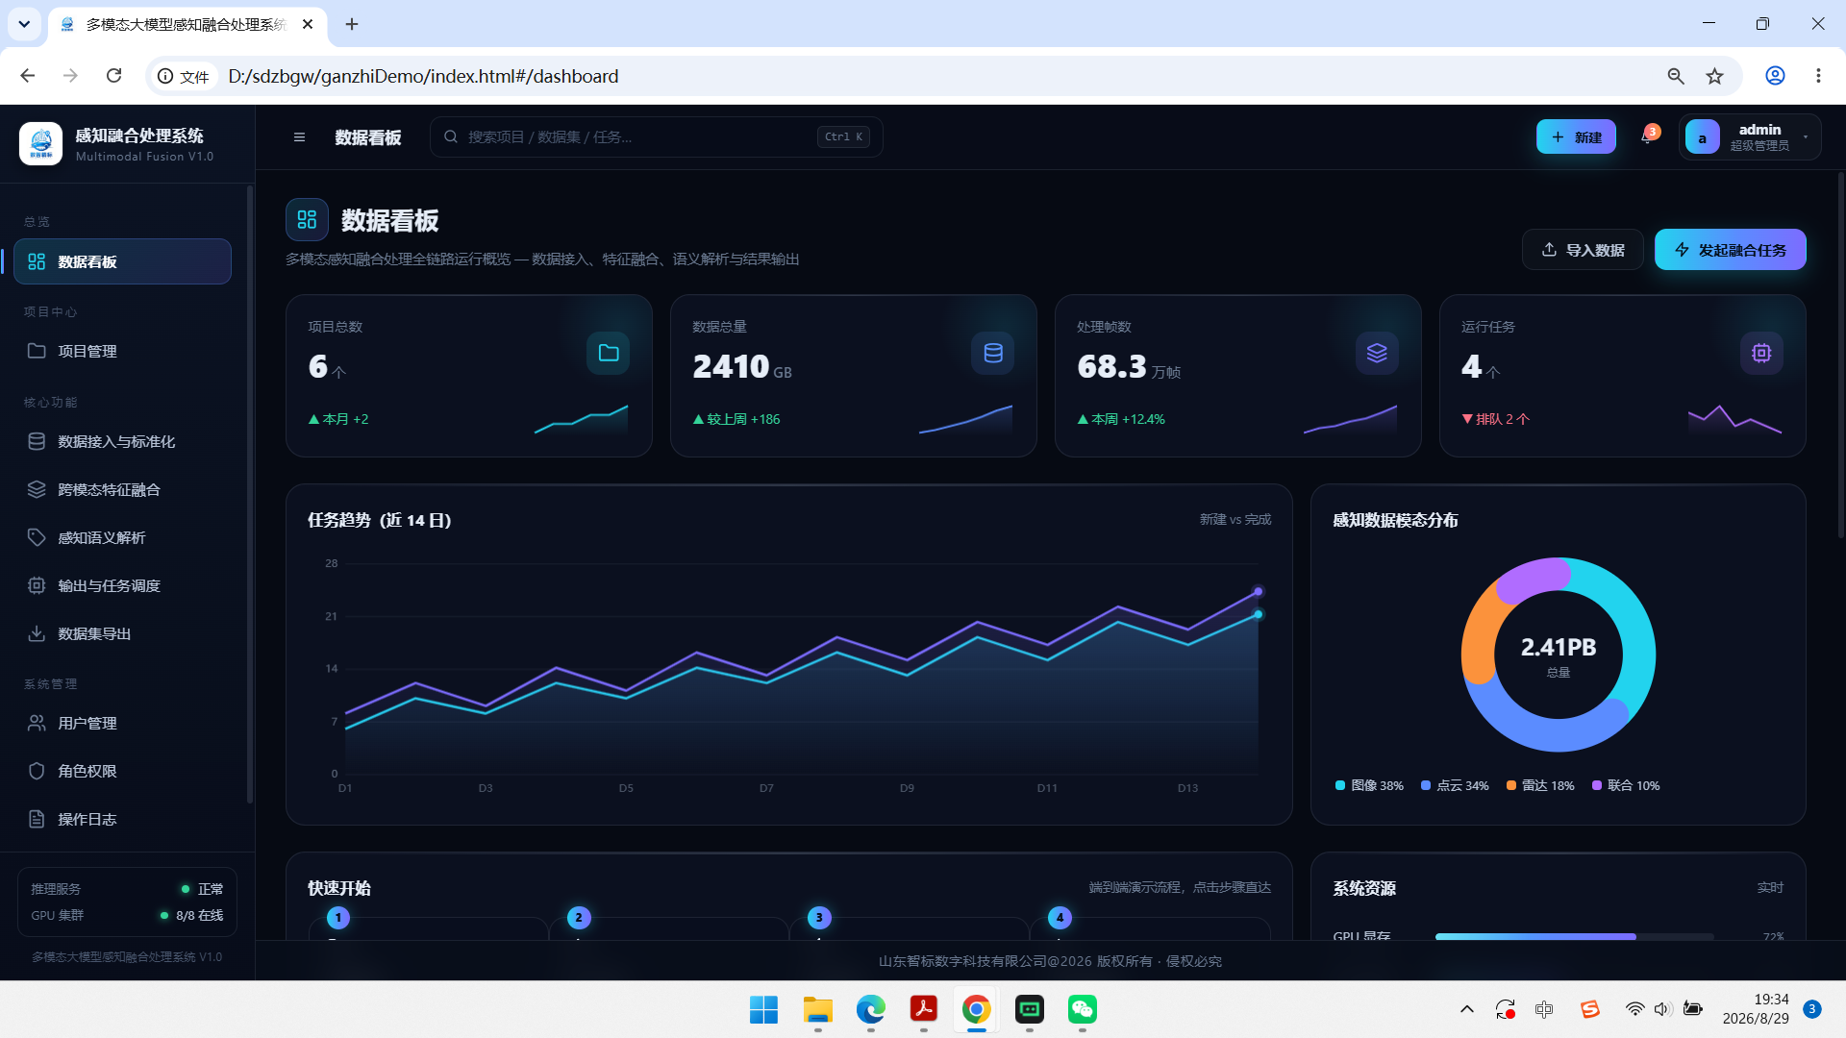Click step 1 circle in 快速开始
The width and height of the screenshot is (1846, 1038).
pos(338,918)
